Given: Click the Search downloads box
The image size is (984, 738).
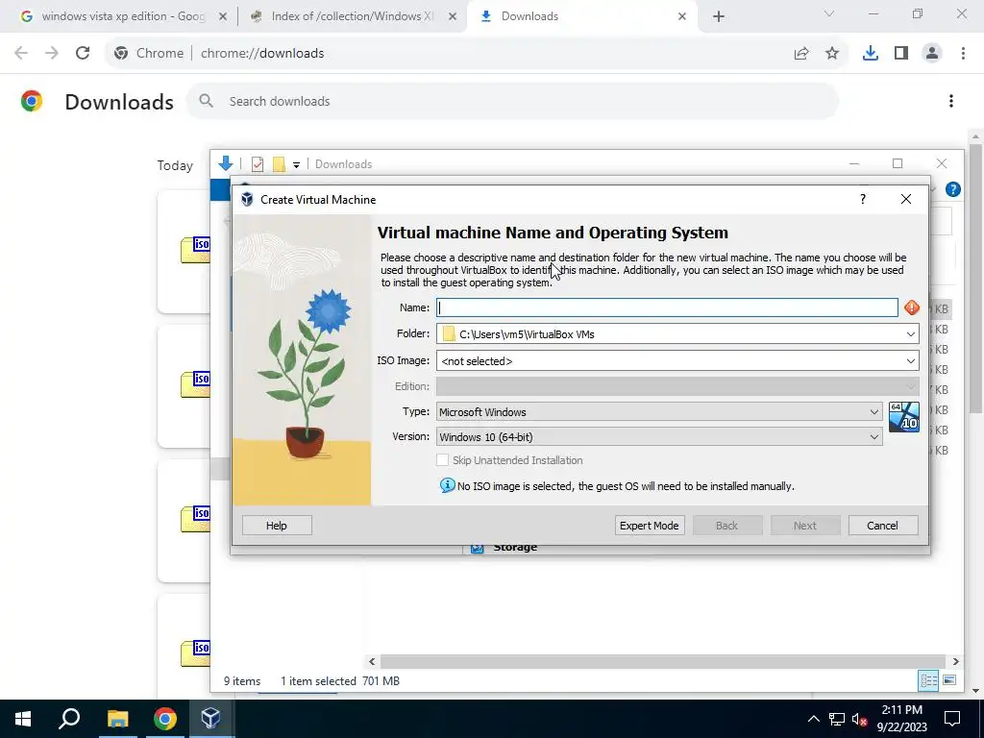Looking at the screenshot, I should pos(511,101).
